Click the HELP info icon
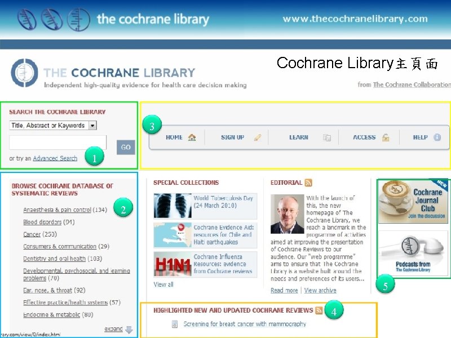 [x=437, y=137]
